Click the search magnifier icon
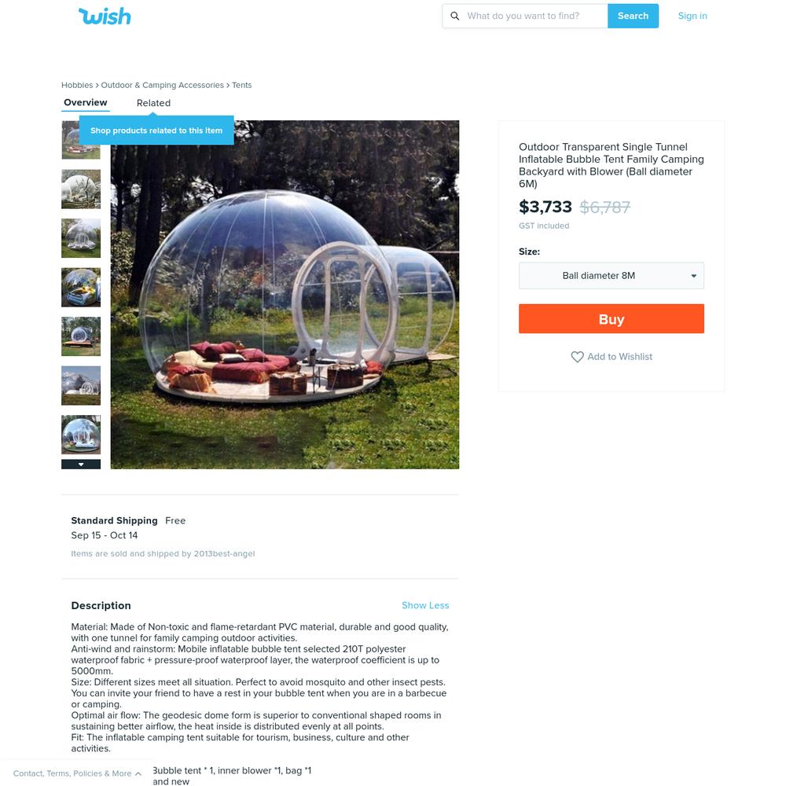786x786 pixels. point(454,16)
